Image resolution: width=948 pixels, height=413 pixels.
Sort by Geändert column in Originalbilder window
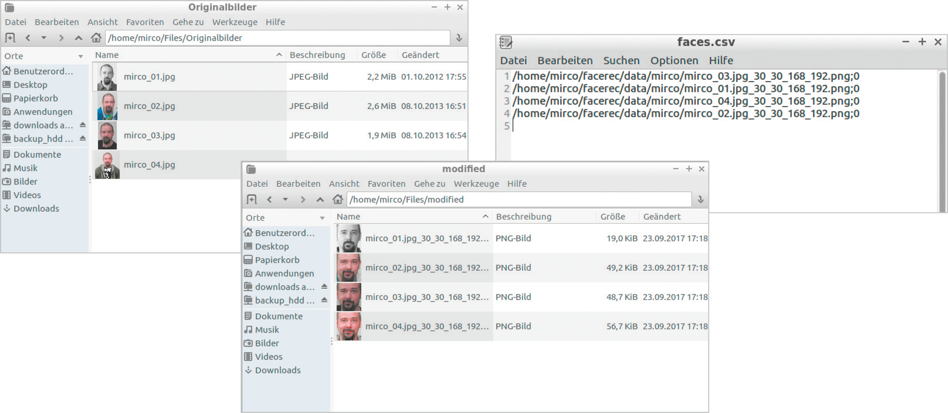click(420, 55)
